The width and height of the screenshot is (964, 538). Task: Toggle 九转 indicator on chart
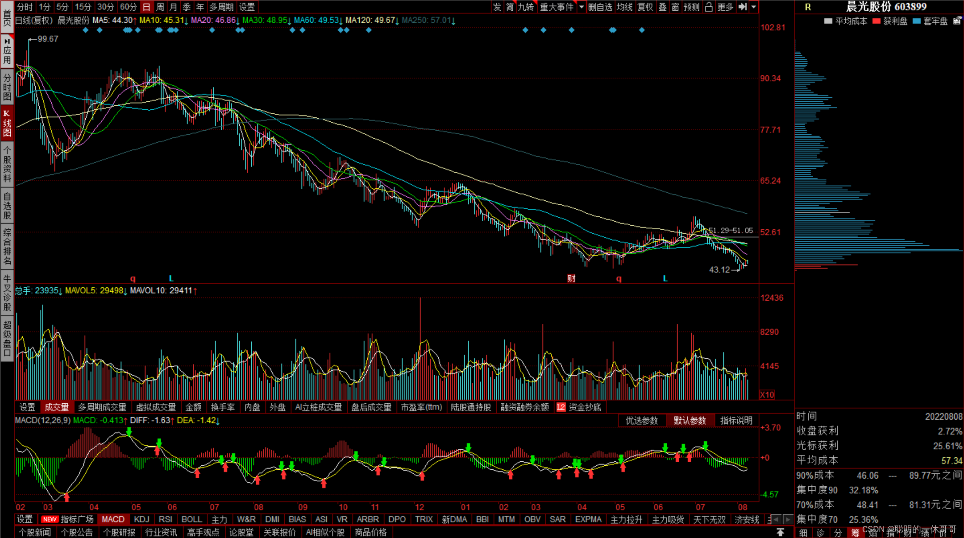pos(526,7)
